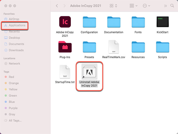
Task: Open Downloads in the sidebar
Action: coord(14,50)
